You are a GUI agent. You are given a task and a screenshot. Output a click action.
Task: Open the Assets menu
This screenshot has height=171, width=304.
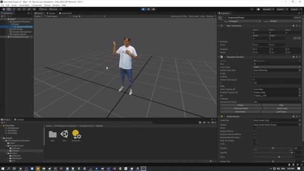[x=14, y=5]
